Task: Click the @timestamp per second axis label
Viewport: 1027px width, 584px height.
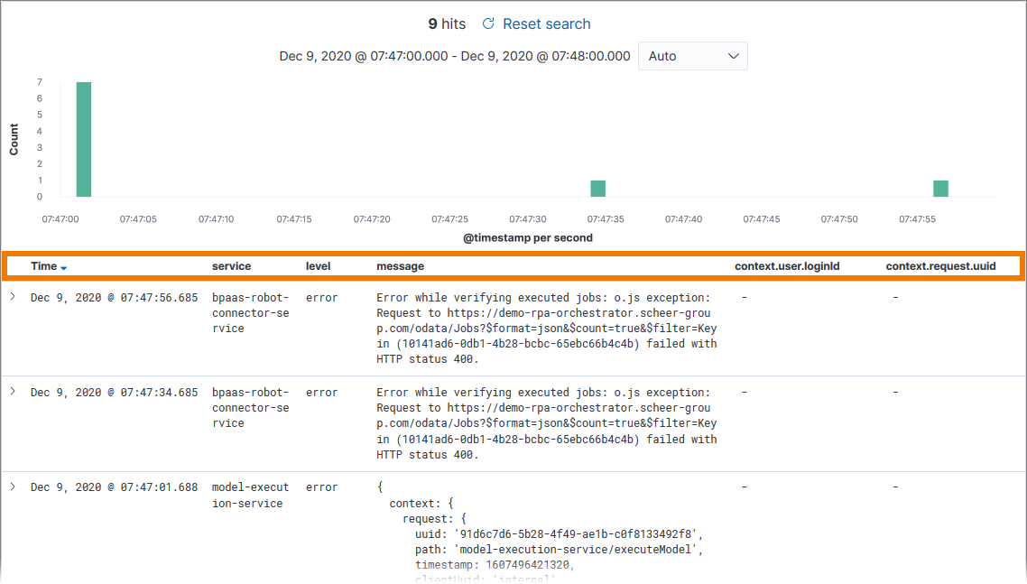Action: tap(527, 237)
